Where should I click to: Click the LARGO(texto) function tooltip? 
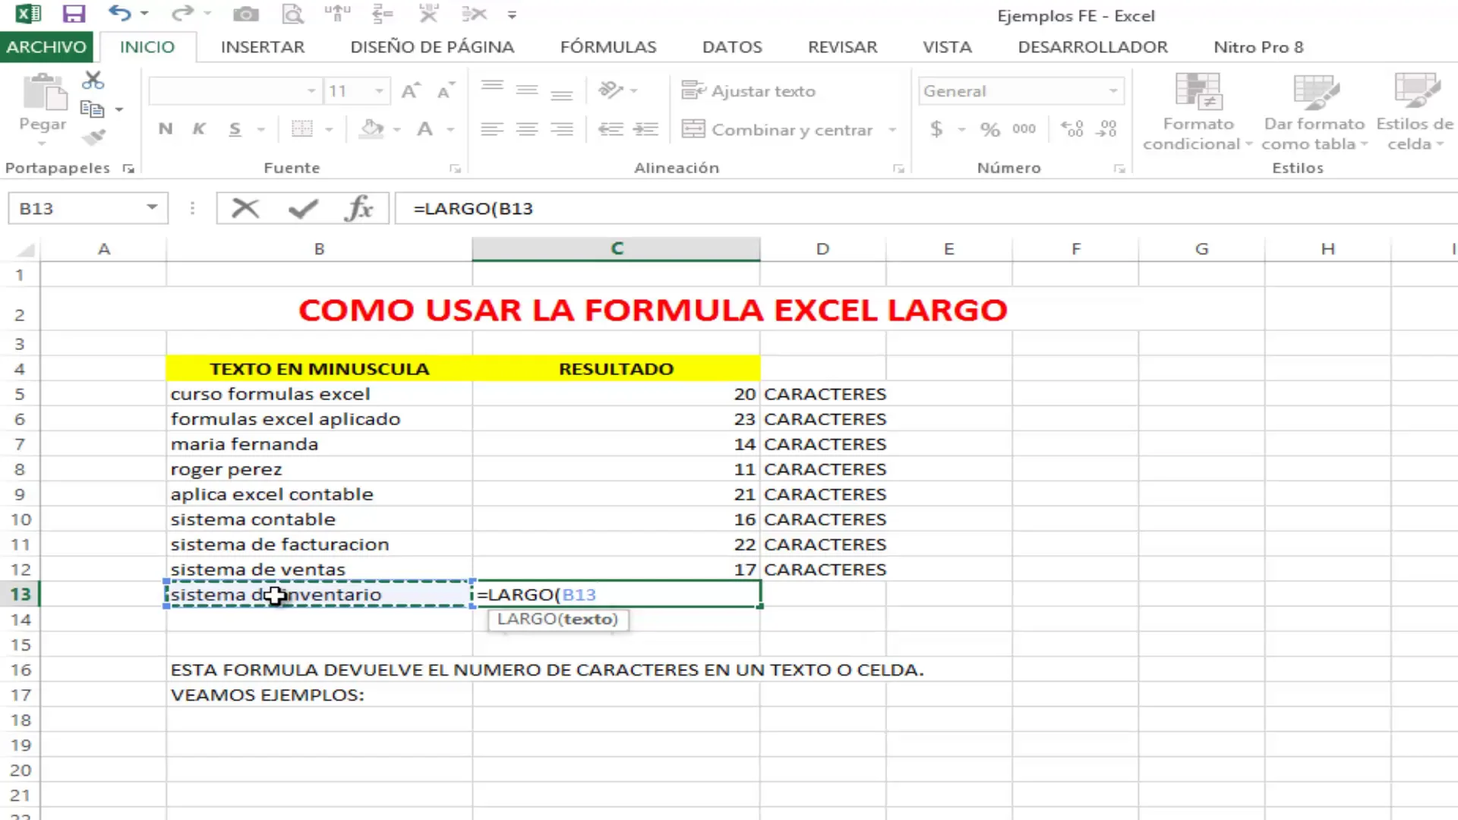pyautogui.click(x=557, y=619)
